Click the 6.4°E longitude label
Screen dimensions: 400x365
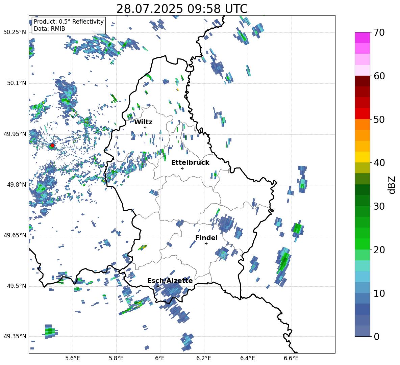point(247,358)
